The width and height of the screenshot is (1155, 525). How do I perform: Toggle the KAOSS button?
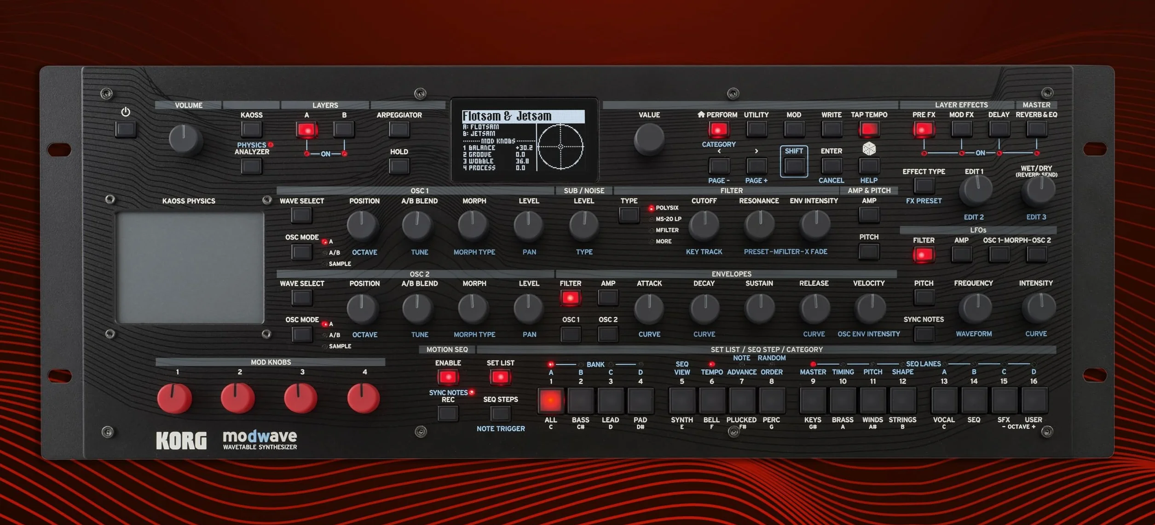tap(251, 130)
